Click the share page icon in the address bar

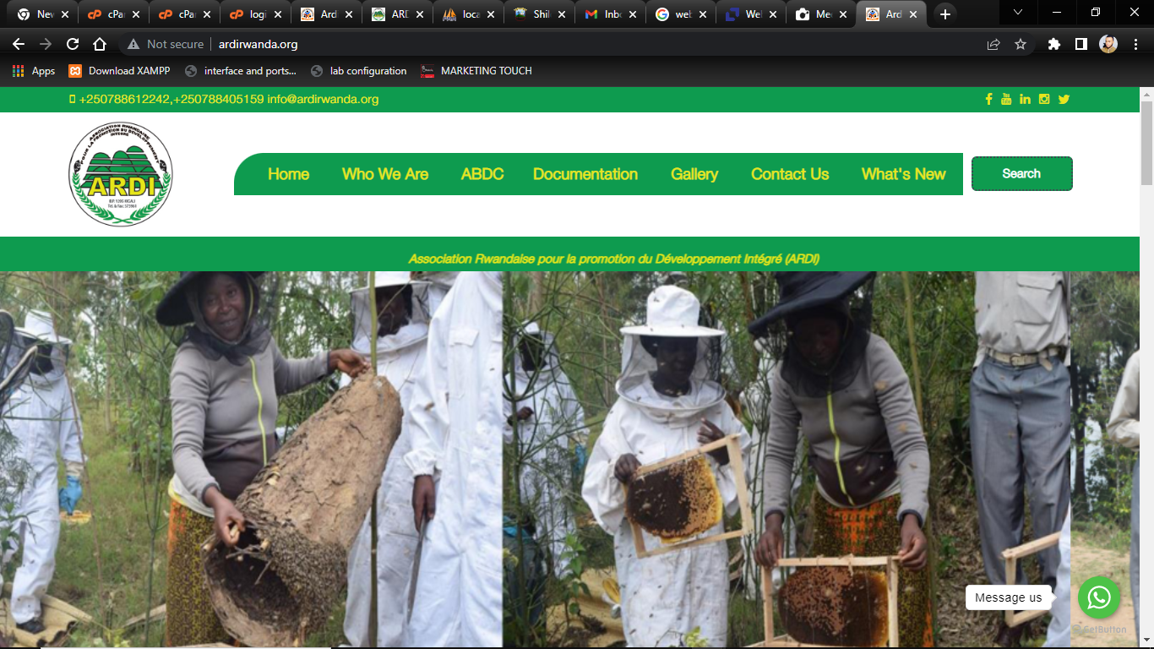click(993, 44)
